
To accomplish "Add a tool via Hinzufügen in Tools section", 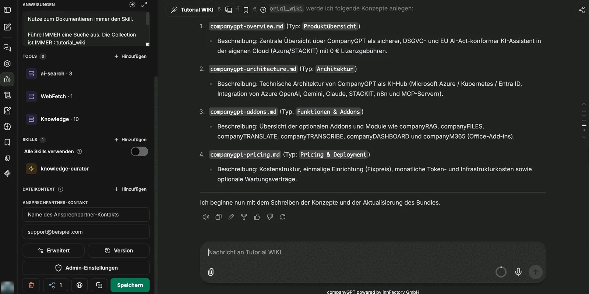I will pos(130,56).
